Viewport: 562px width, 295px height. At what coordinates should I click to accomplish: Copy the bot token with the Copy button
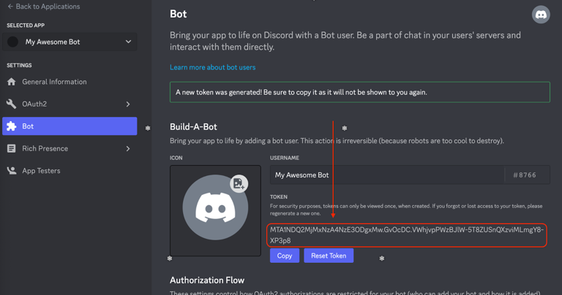[x=285, y=256]
